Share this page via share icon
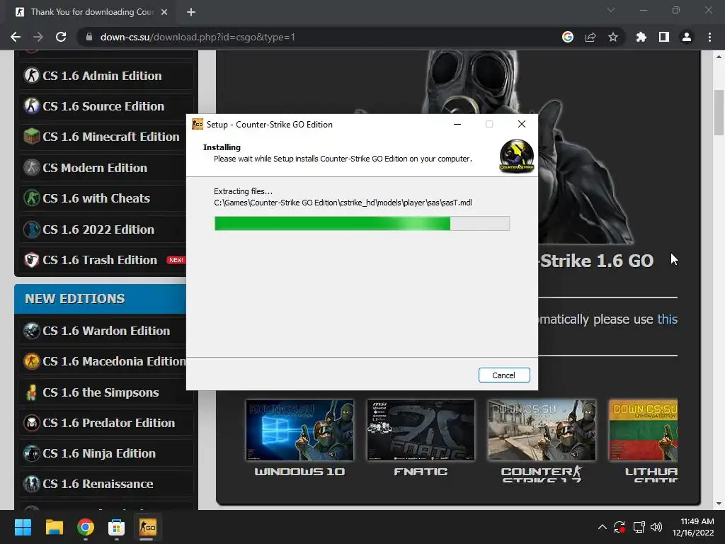Screen dimensions: 725x544 [590, 37]
